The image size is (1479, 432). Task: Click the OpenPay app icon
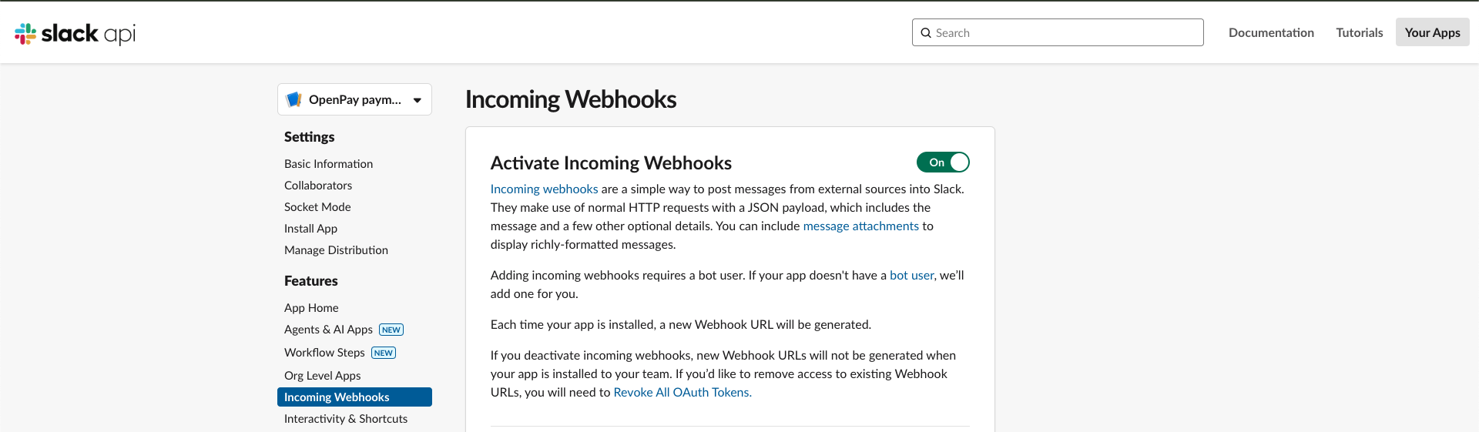(x=293, y=99)
